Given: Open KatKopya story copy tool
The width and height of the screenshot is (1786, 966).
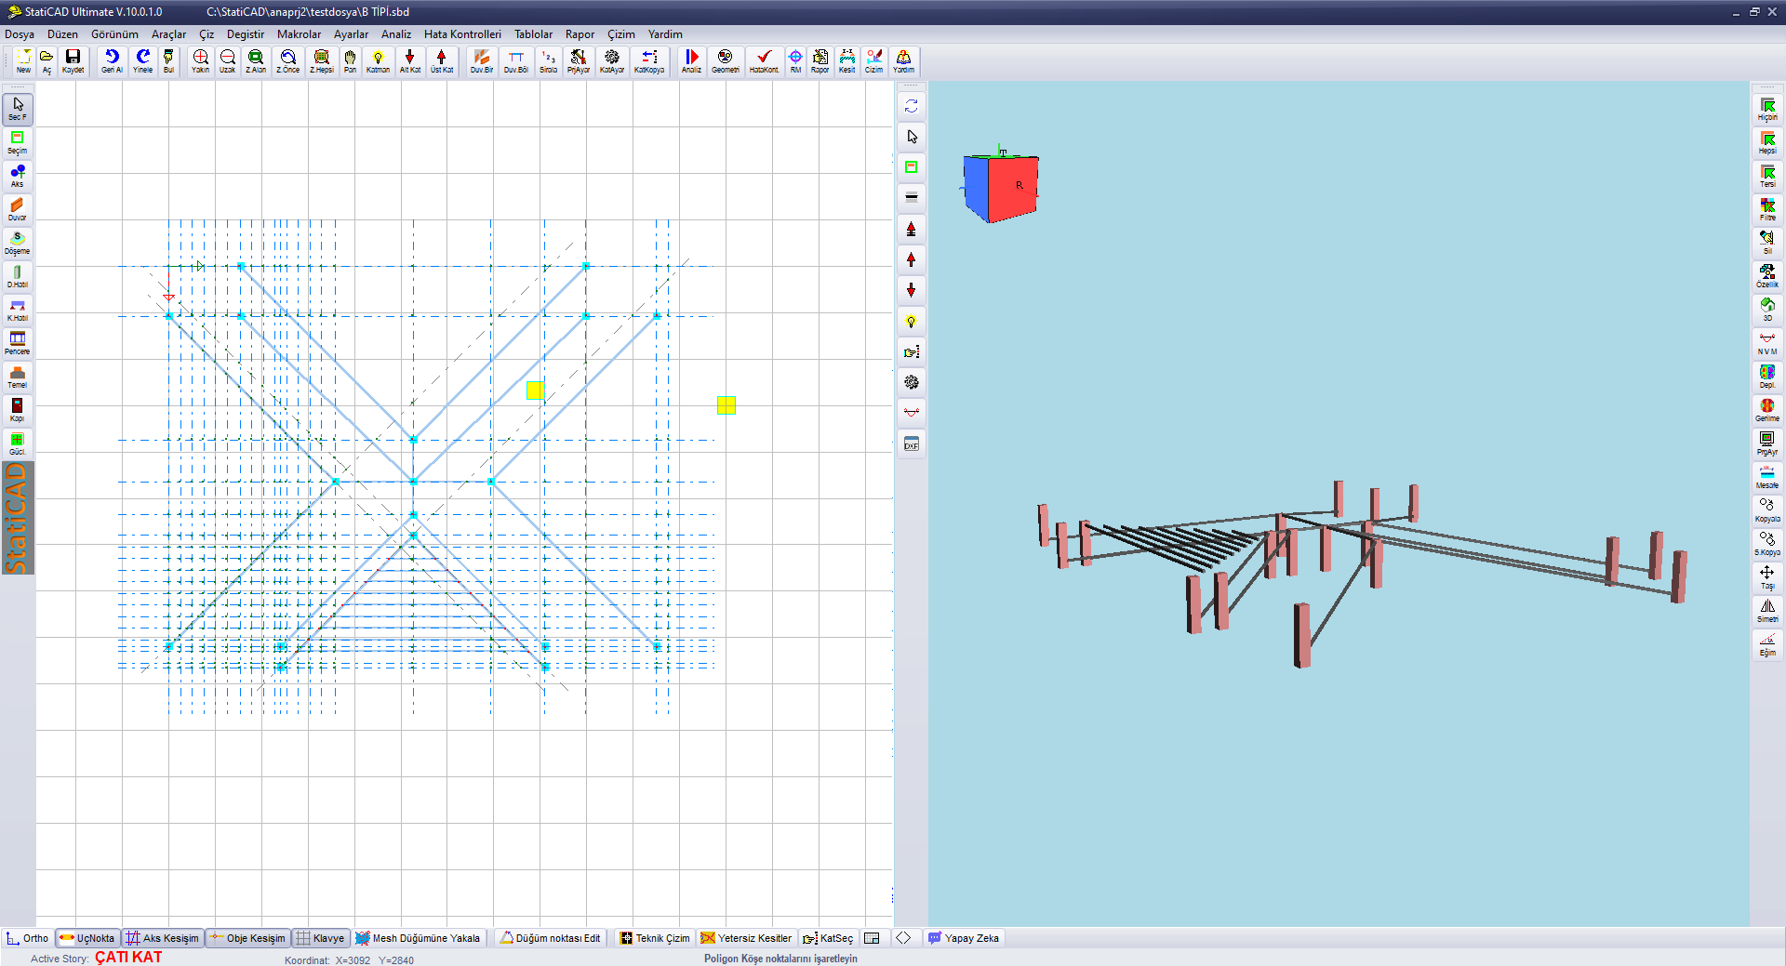Looking at the screenshot, I should (x=649, y=61).
